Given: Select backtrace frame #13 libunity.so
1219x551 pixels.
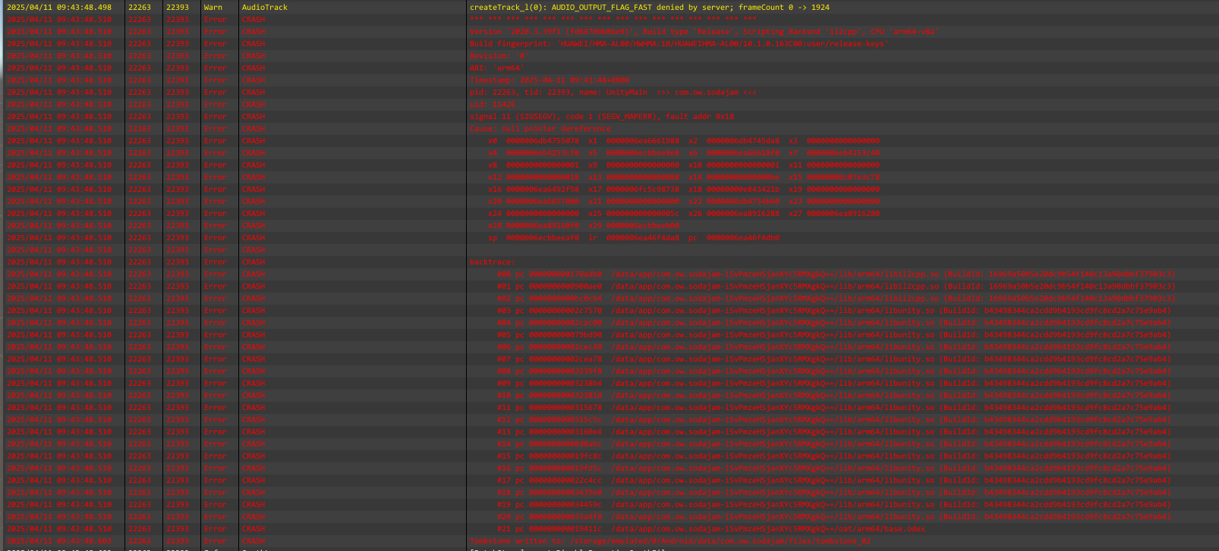Looking at the screenshot, I should pos(834,432).
